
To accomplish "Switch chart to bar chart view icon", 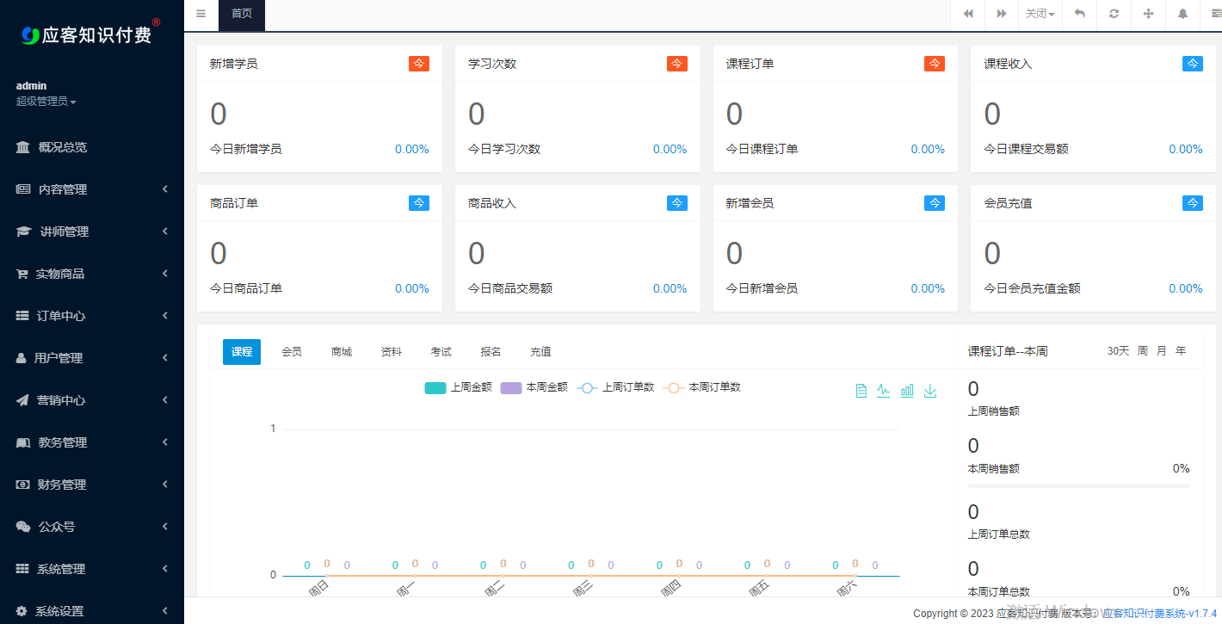I will click(906, 390).
